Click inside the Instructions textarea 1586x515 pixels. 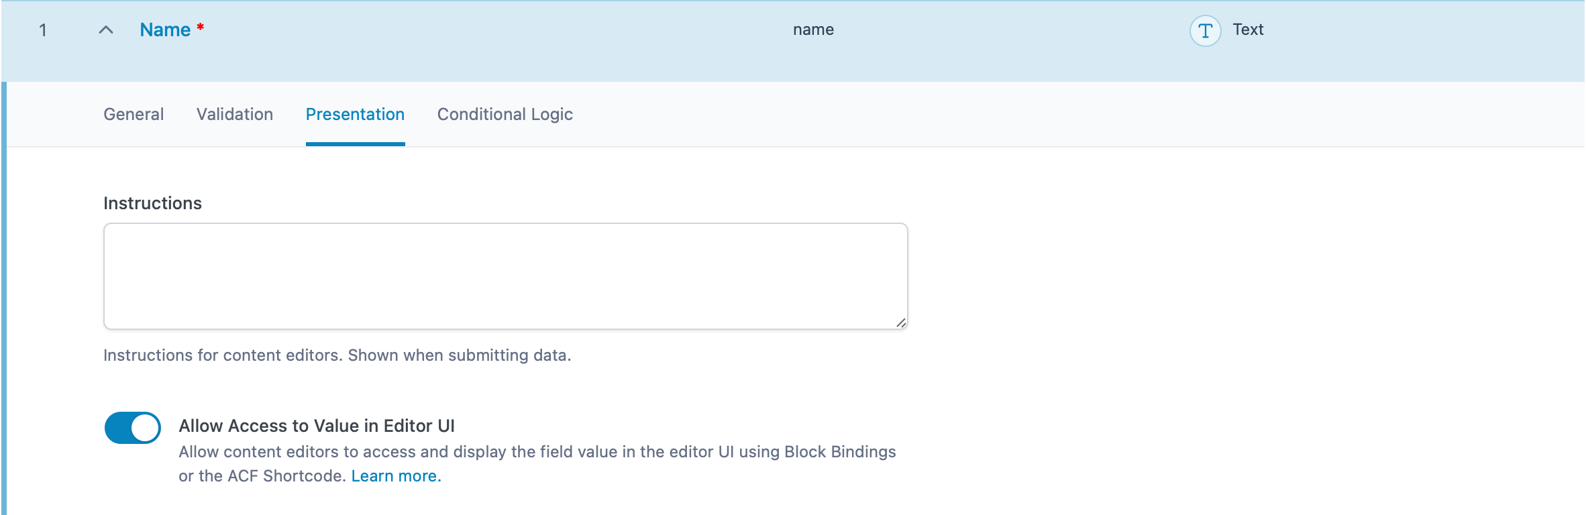(505, 275)
